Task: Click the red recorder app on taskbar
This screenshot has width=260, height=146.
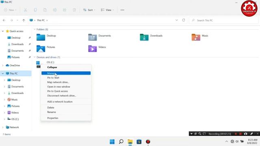Action: point(148,142)
